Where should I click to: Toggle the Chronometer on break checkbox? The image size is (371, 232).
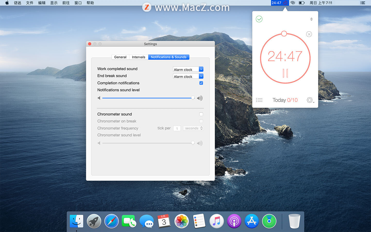(x=201, y=121)
